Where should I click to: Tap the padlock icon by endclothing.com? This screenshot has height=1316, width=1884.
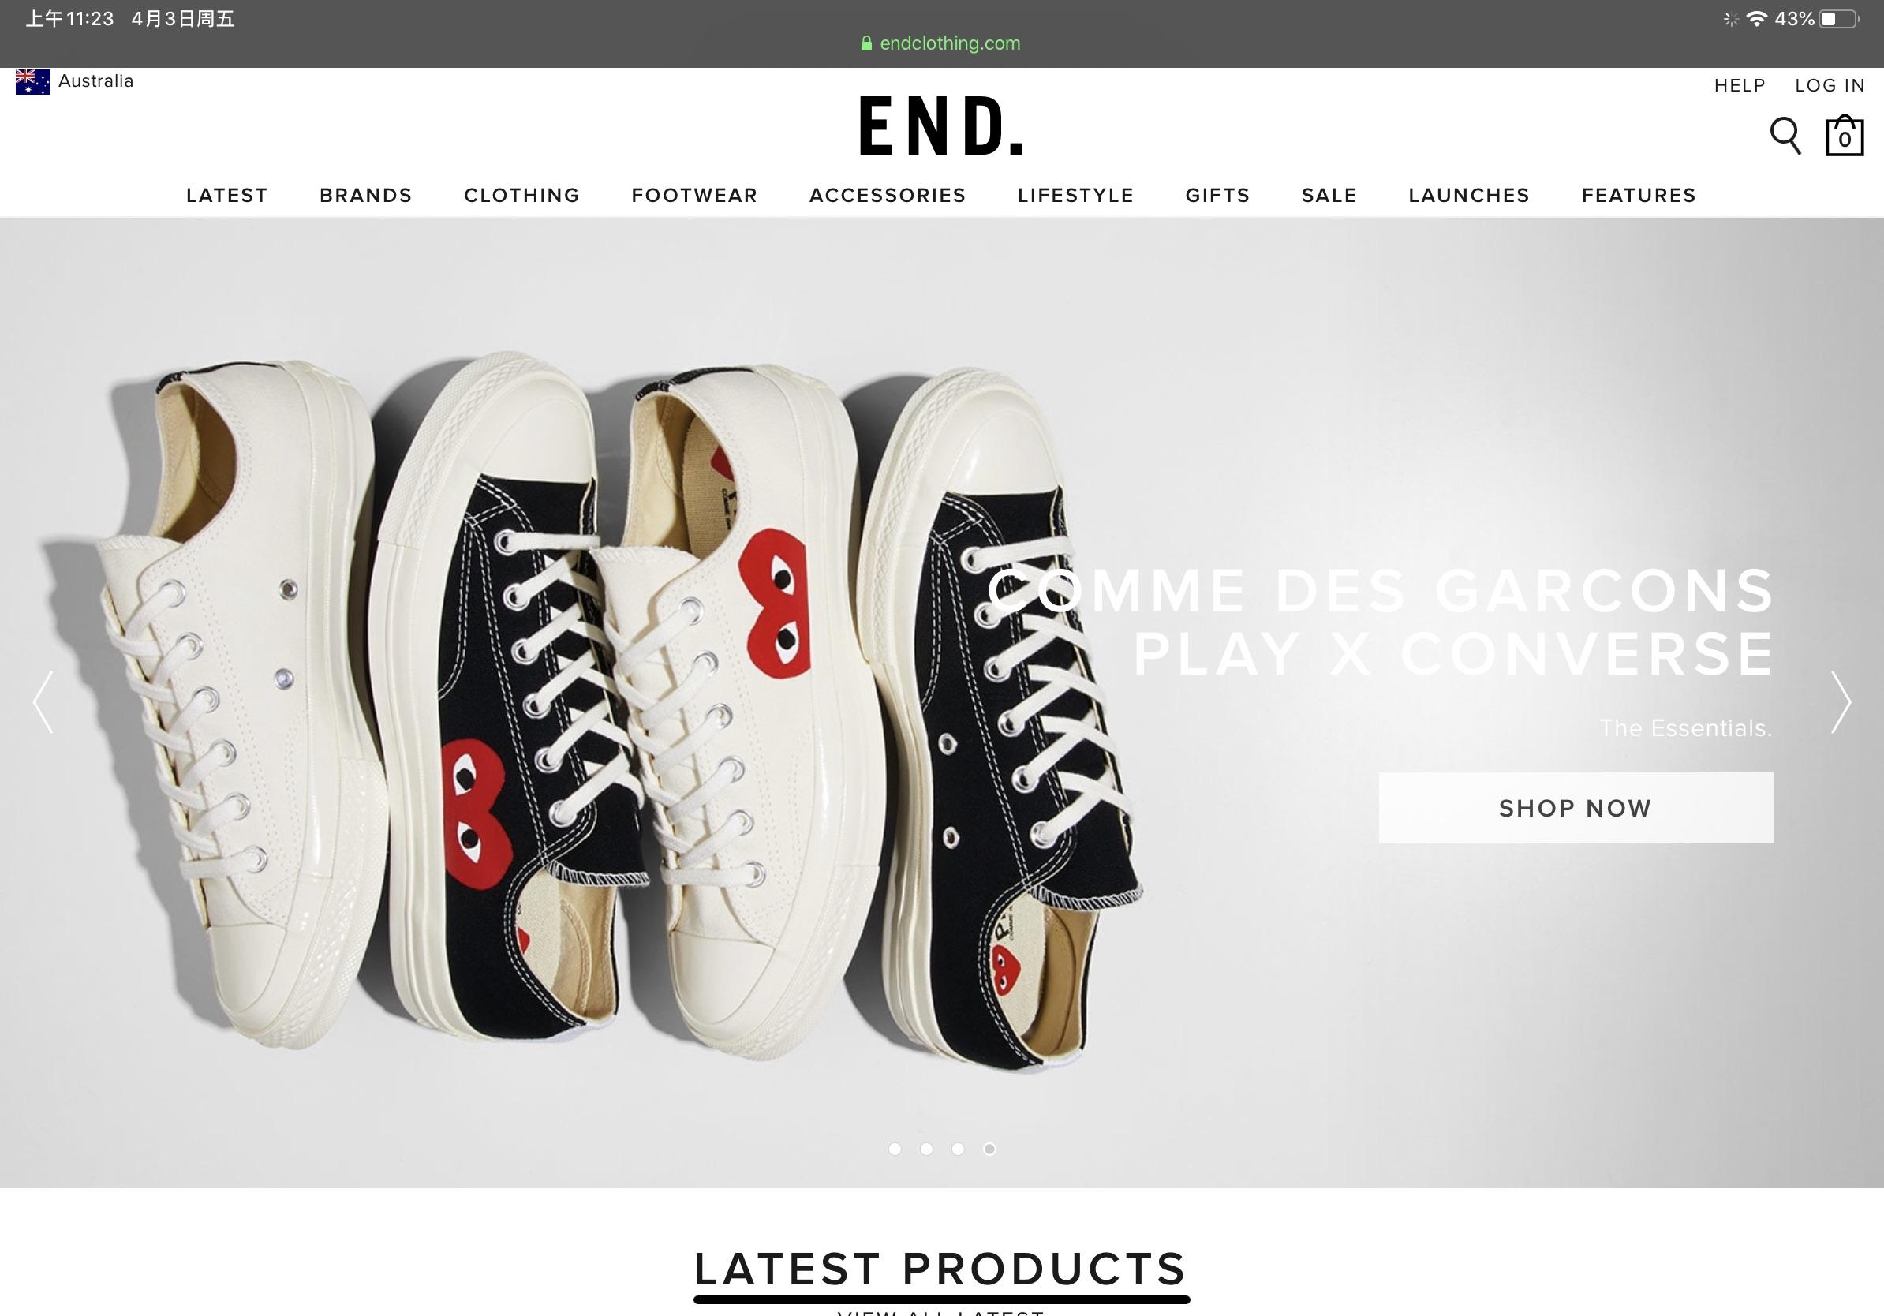[865, 43]
